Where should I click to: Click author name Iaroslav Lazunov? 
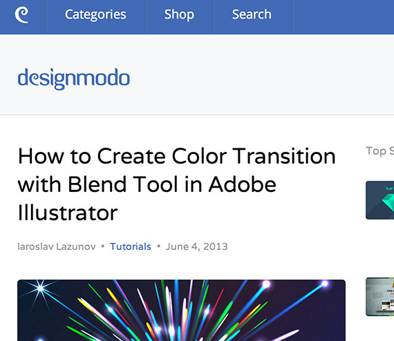click(57, 246)
